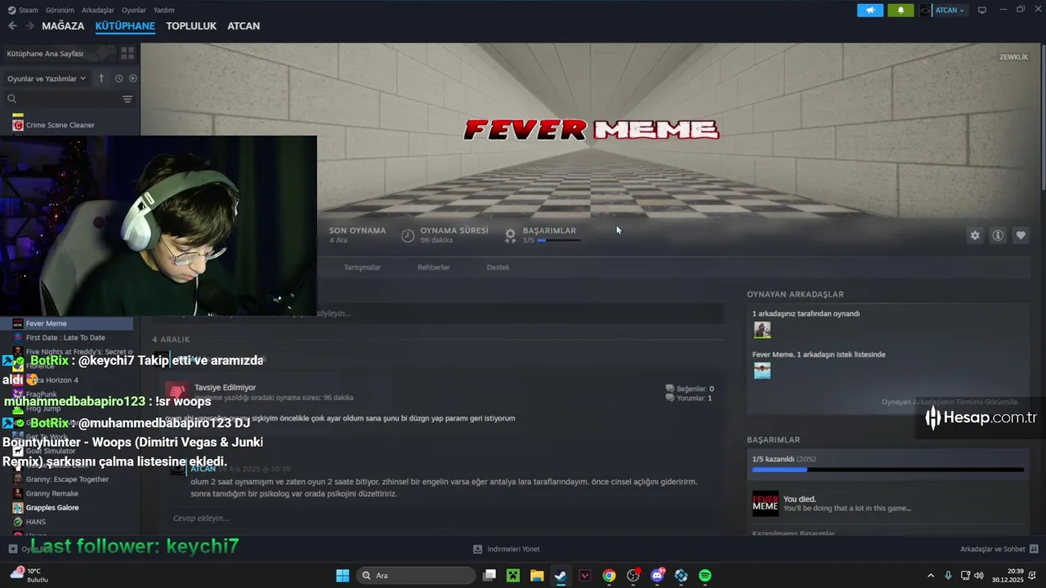
Task: Open the Oyunlar menu
Action: [134, 10]
